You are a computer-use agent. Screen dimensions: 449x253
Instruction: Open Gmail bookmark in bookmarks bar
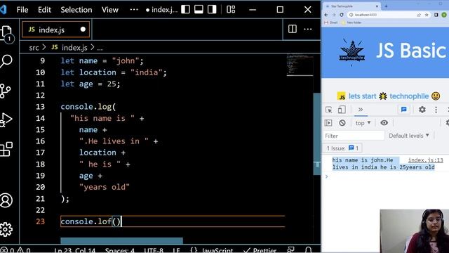(x=330, y=22)
